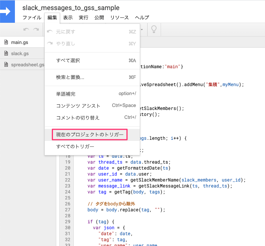Click the "date" key on line 31

106,234
